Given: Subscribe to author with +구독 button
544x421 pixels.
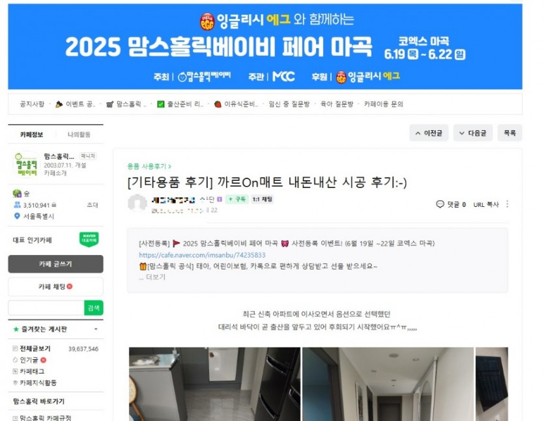Looking at the screenshot, I should coord(237,199).
